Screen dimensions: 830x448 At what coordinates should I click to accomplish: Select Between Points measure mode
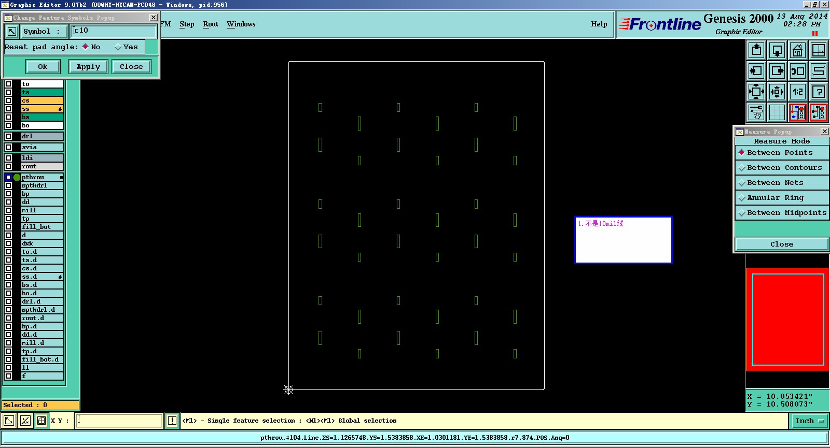pos(782,153)
